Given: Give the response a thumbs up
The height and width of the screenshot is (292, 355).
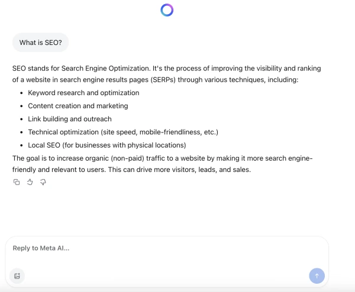Looking at the screenshot, I should click(x=30, y=182).
